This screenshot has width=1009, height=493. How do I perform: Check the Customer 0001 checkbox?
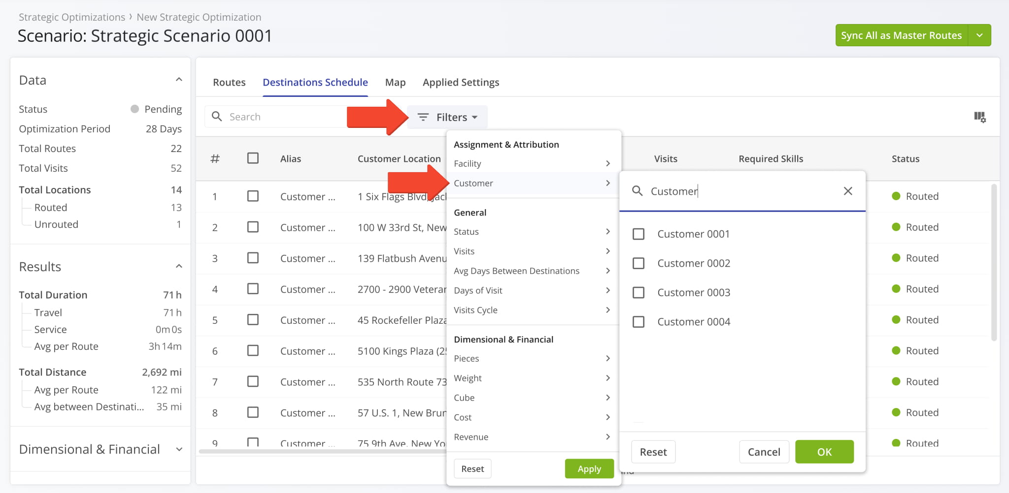click(x=639, y=234)
